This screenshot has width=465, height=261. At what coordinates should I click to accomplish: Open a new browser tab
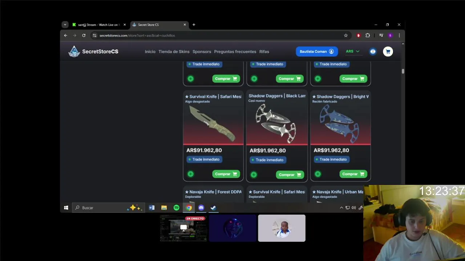[x=194, y=25]
